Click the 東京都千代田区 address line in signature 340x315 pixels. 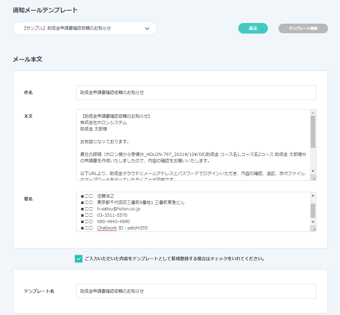click(141, 203)
